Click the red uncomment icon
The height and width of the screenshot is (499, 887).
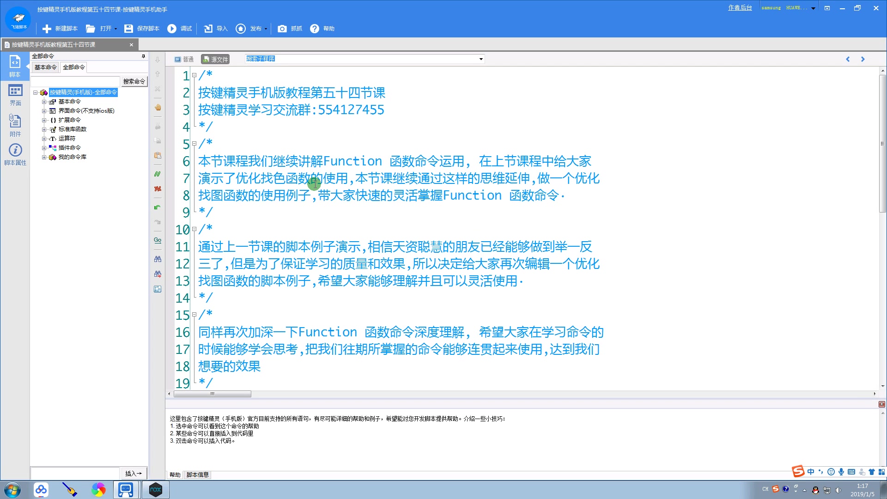(x=158, y=189)
